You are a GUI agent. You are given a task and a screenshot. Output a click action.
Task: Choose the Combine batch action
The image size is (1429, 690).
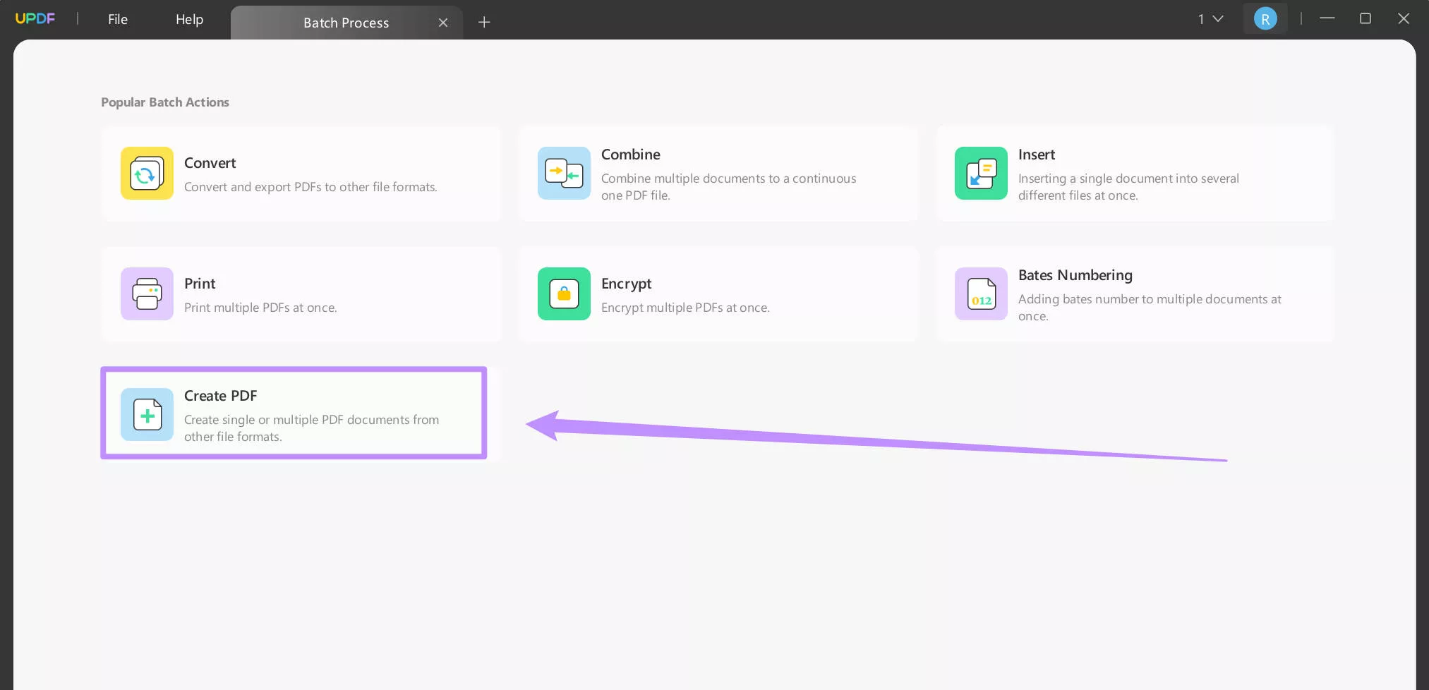click(x=718, y=174)
